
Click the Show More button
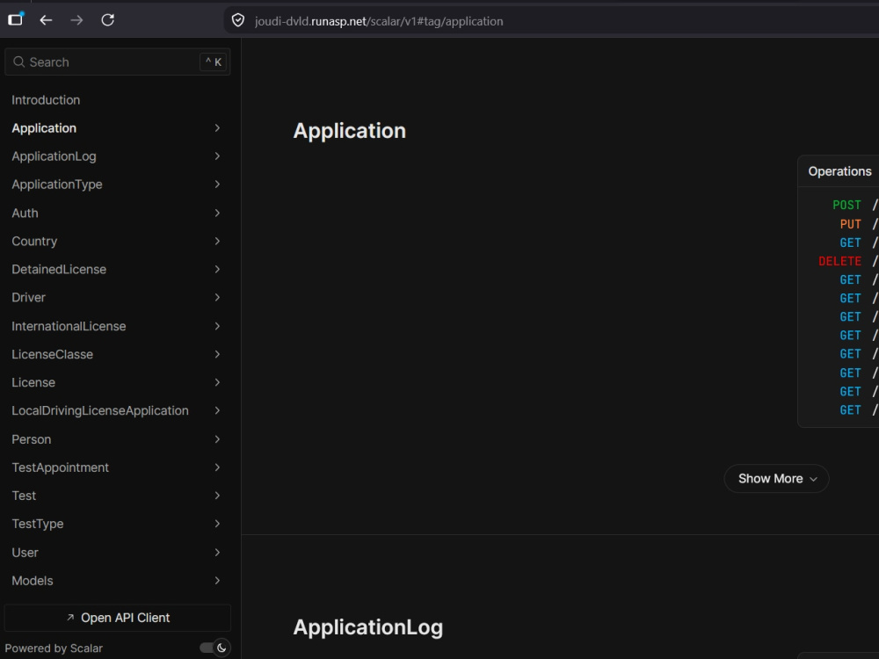coord(776,479)
